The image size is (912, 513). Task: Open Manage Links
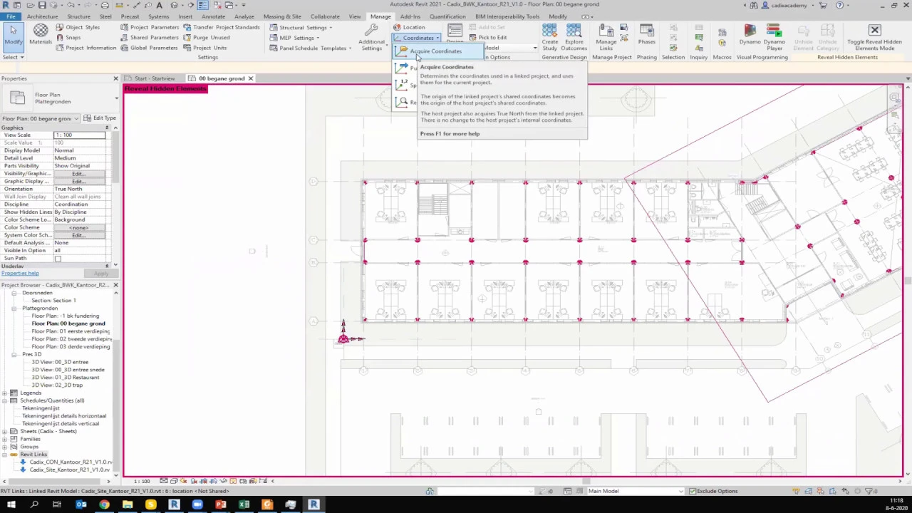click(606, 37)
